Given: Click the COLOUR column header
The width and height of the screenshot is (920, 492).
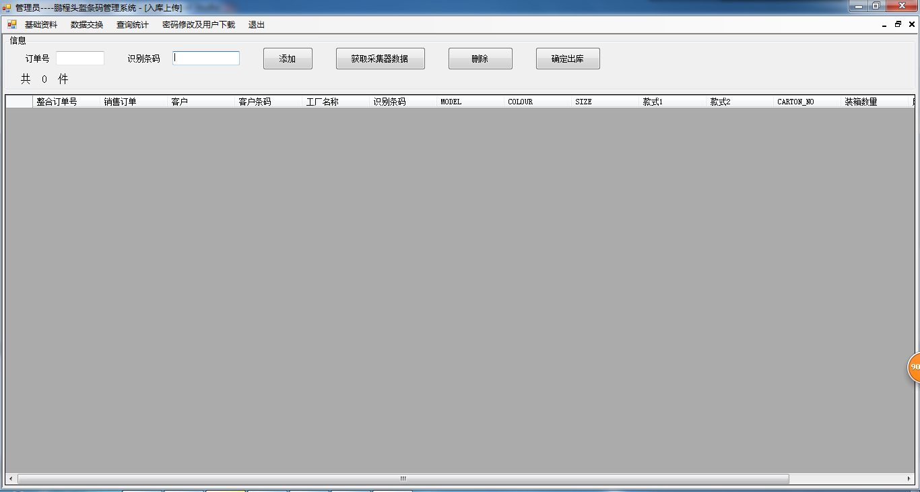Looking at the screenshot, I should (x=537, y=102).
